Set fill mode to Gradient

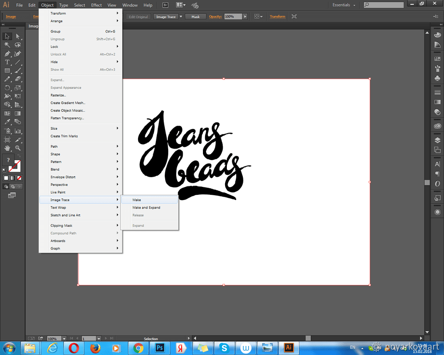12,178
